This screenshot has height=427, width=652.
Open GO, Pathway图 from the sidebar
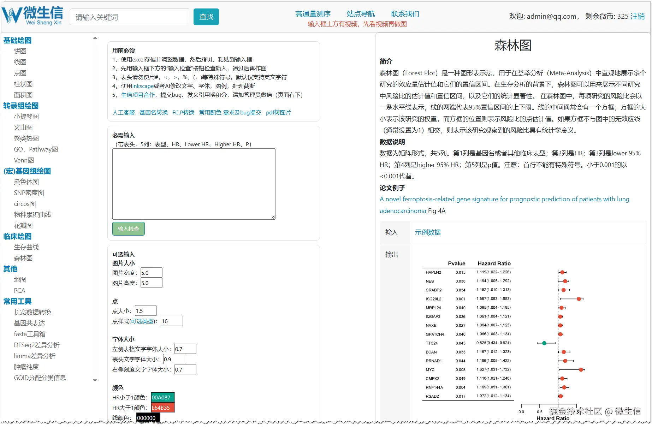point(36,149)
